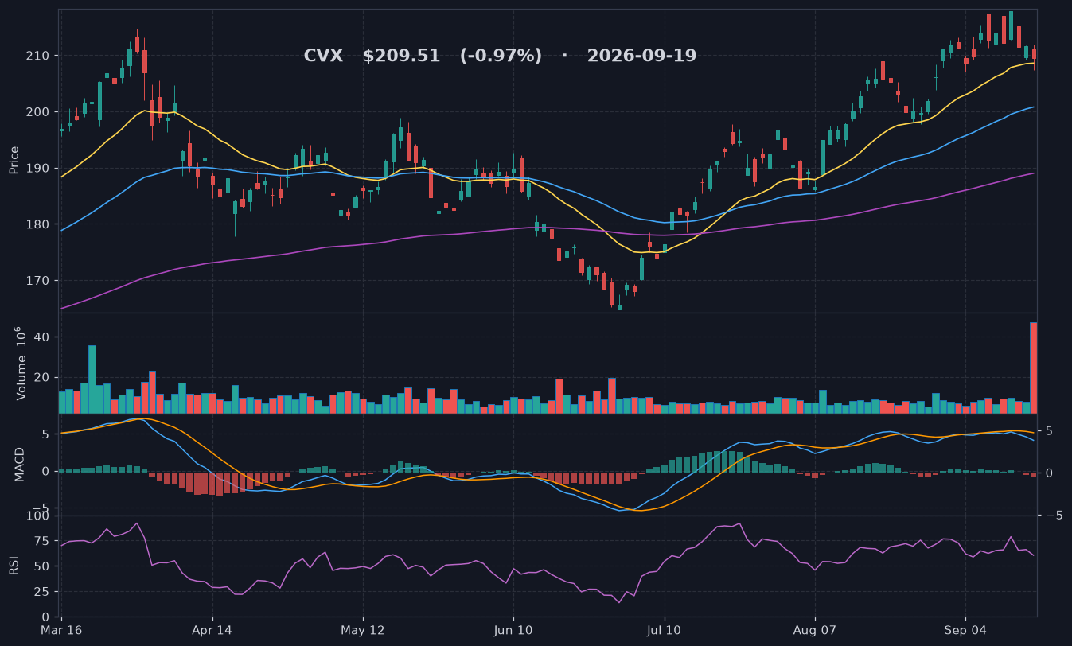Click the 170 price axis tick
This screenshot has height=646, width=1072.
(x=38, y=281)
